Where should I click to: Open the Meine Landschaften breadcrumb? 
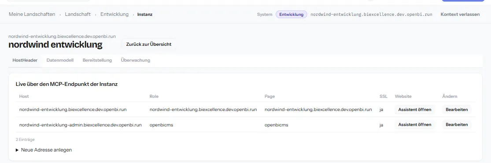(x=32, y=15)
